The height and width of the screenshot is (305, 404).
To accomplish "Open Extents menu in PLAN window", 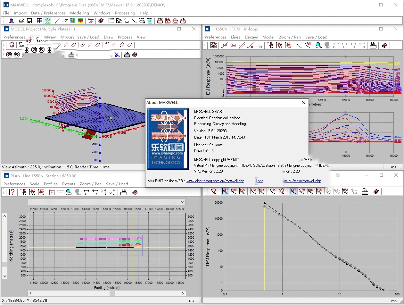I will pos(69,184).
